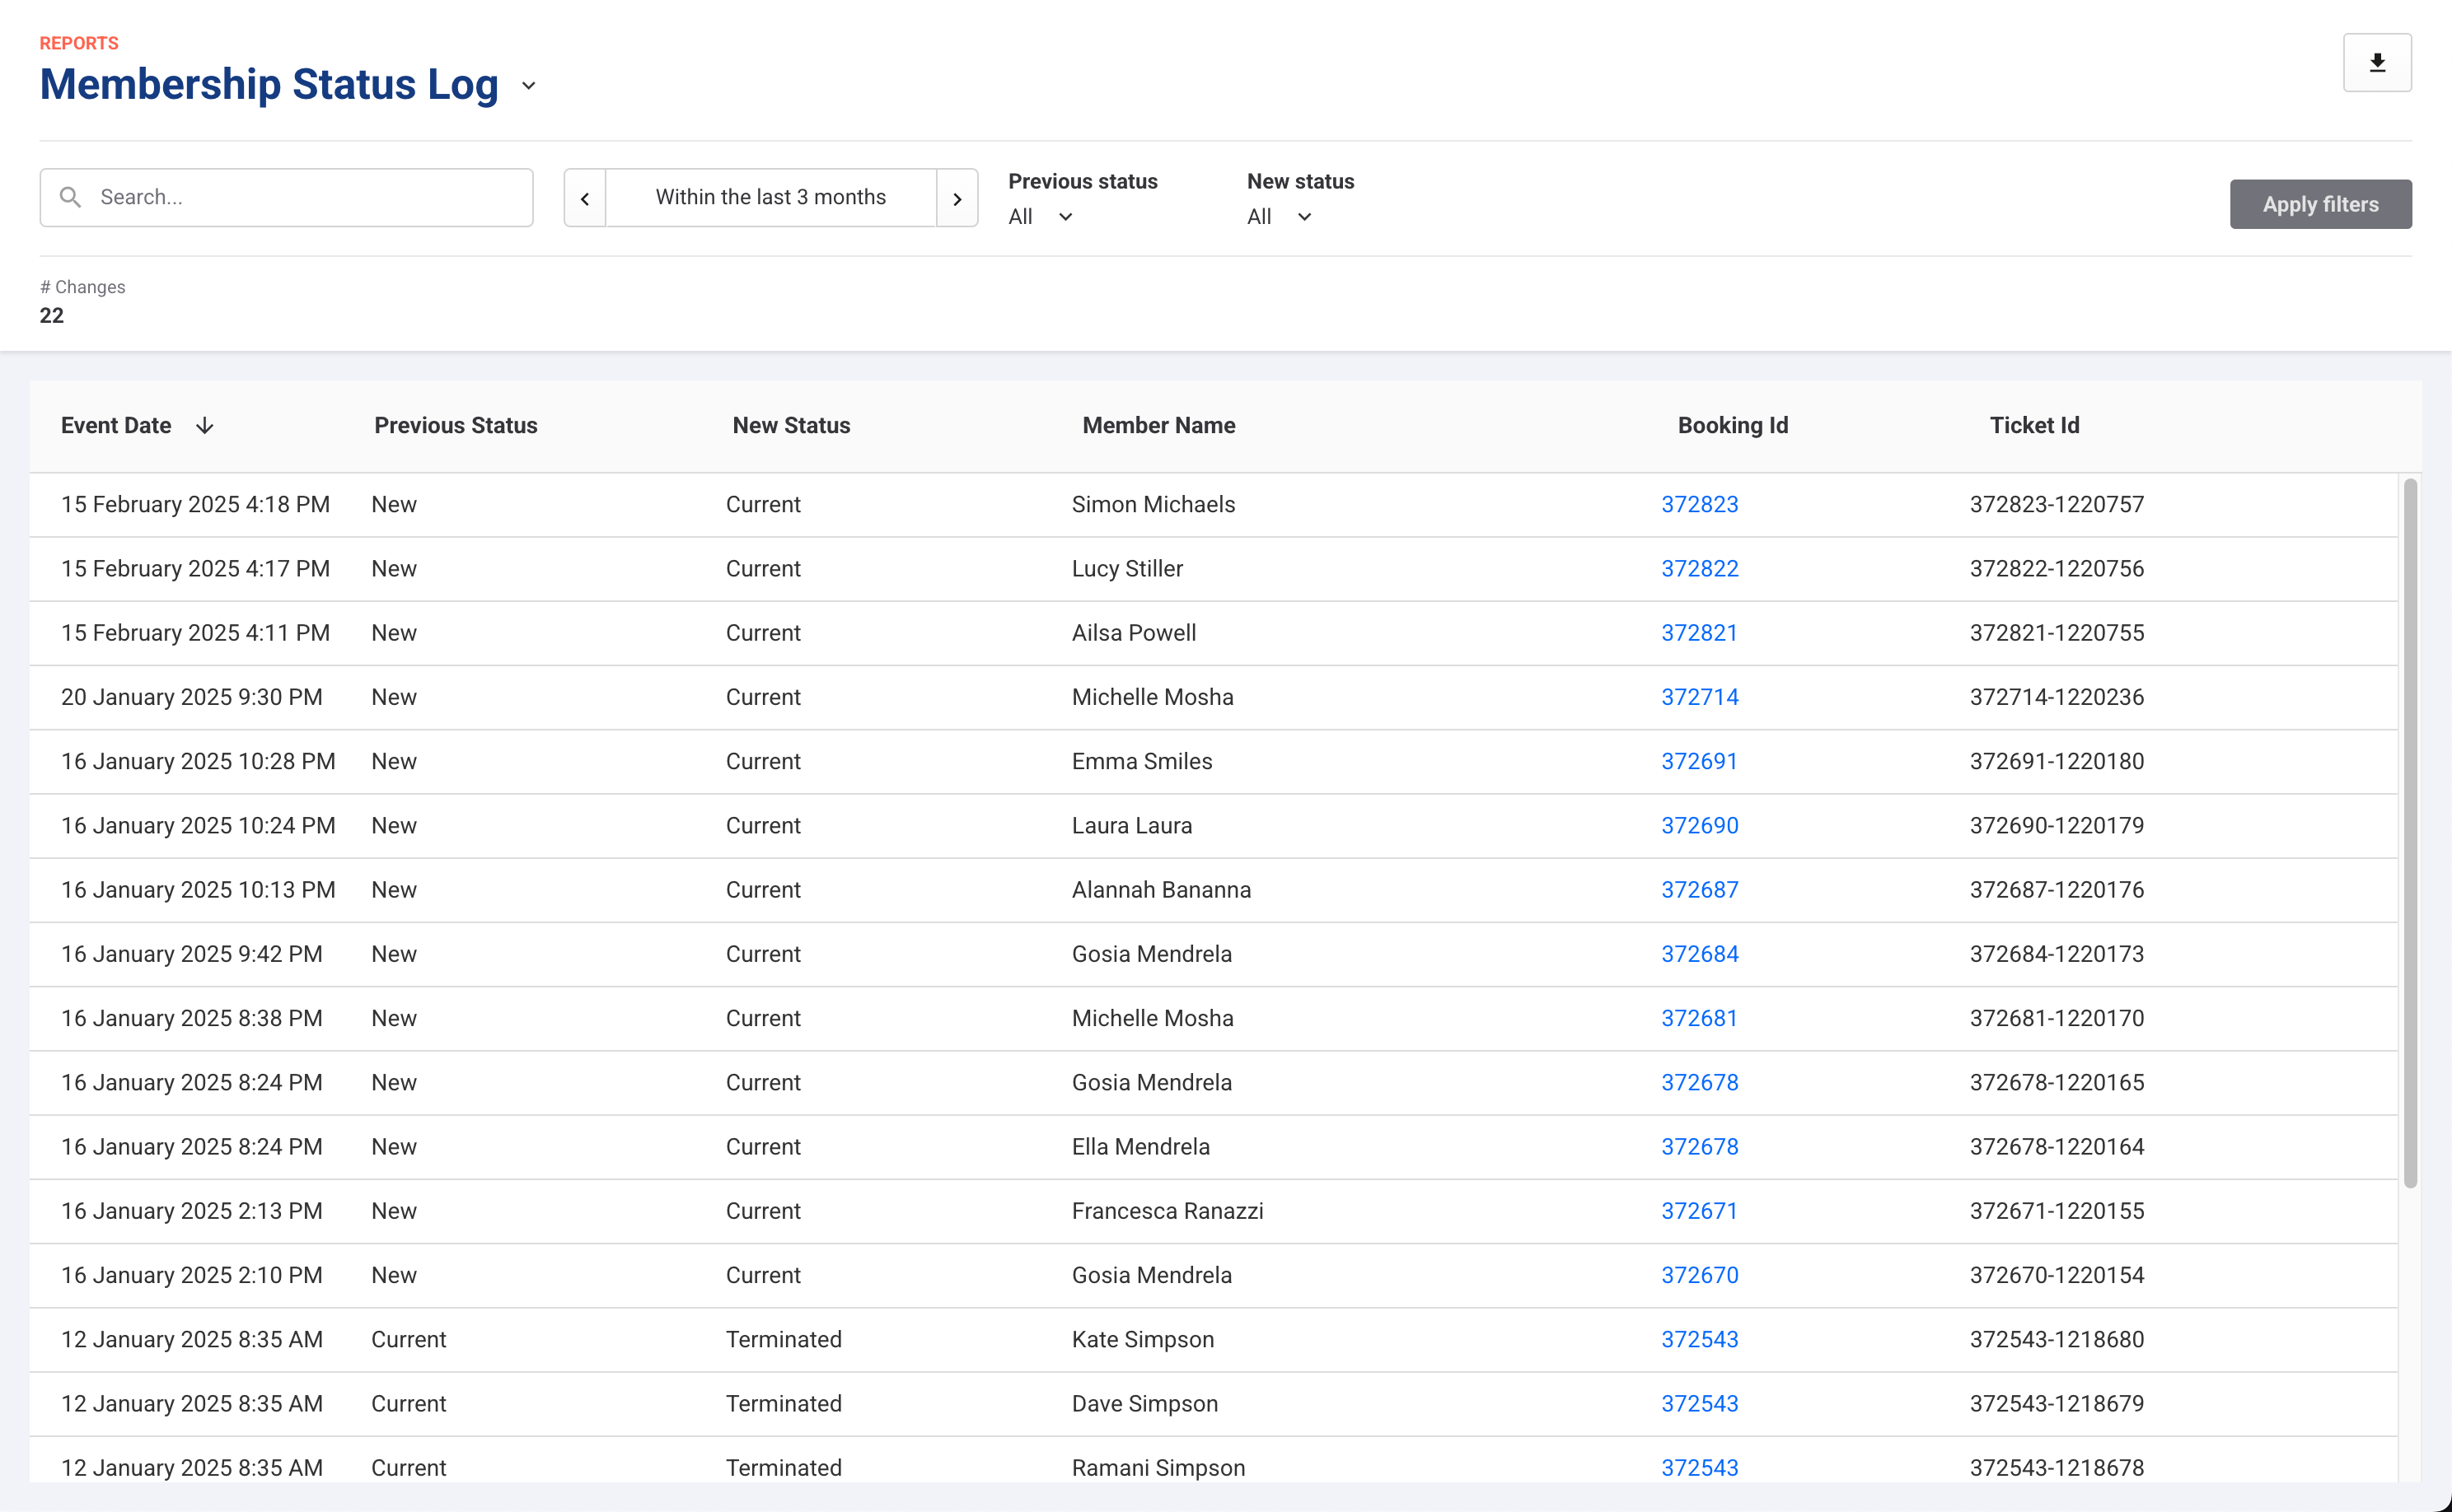
Task: Open booking 372678 link for Gosia Mendrela
Action: point(1700,1083)
